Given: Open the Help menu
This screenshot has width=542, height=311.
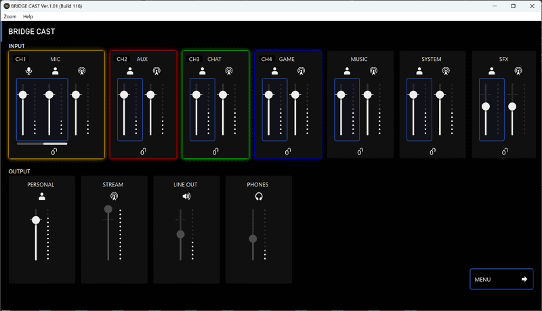Looking at the screenshot, I should click(x=28, y=16).
